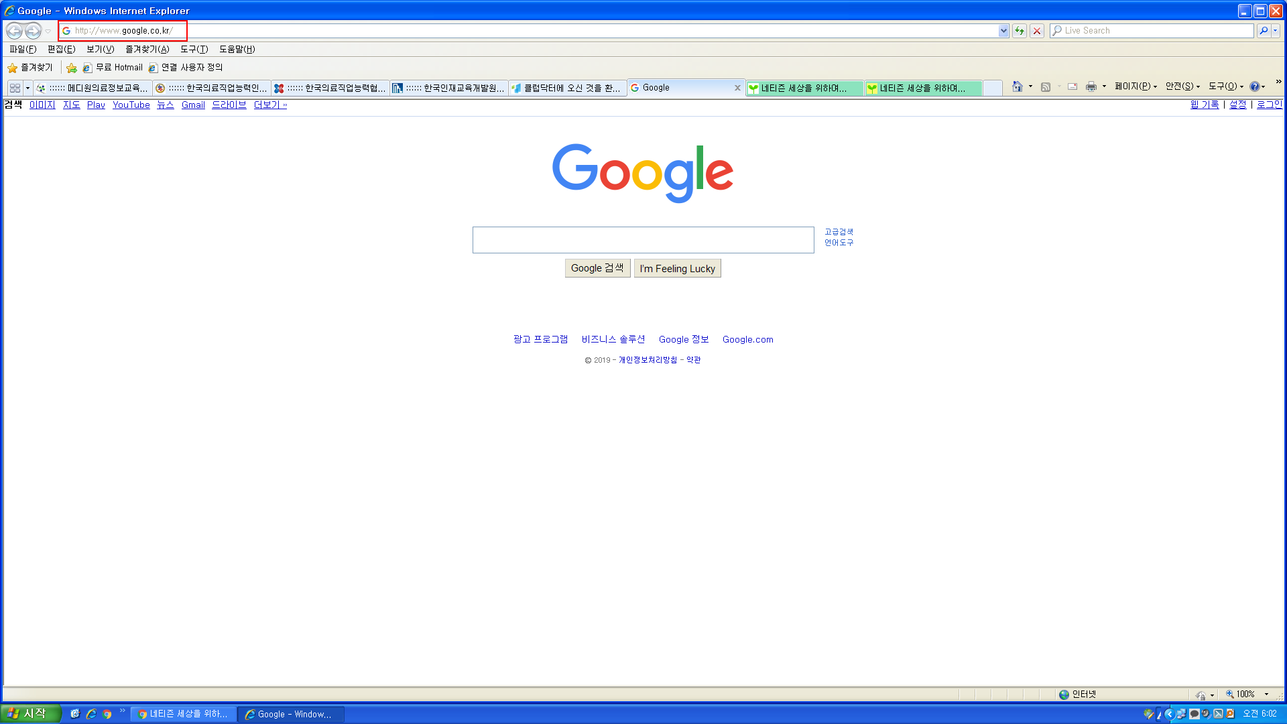The image size is (1287, 724).
Task: Open the 도구(T) menu
Action: [x=194, y=50]
